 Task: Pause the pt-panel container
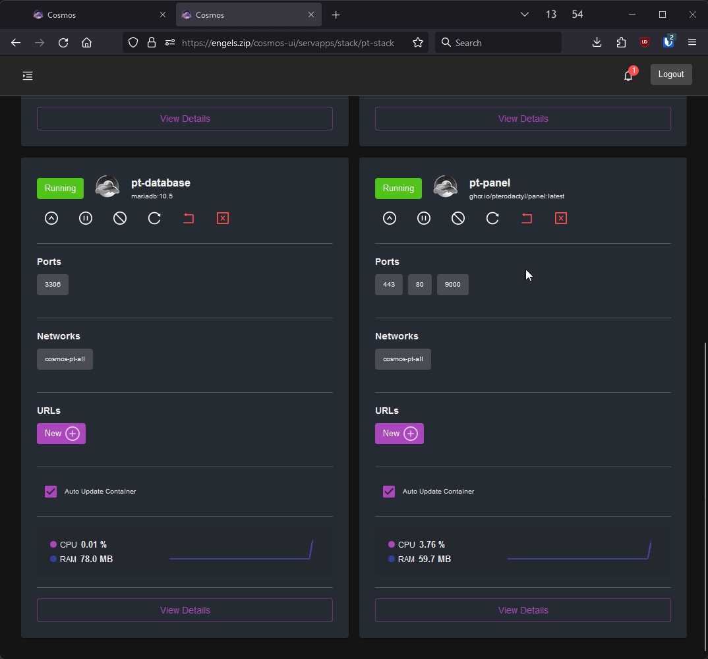[424, 219]
